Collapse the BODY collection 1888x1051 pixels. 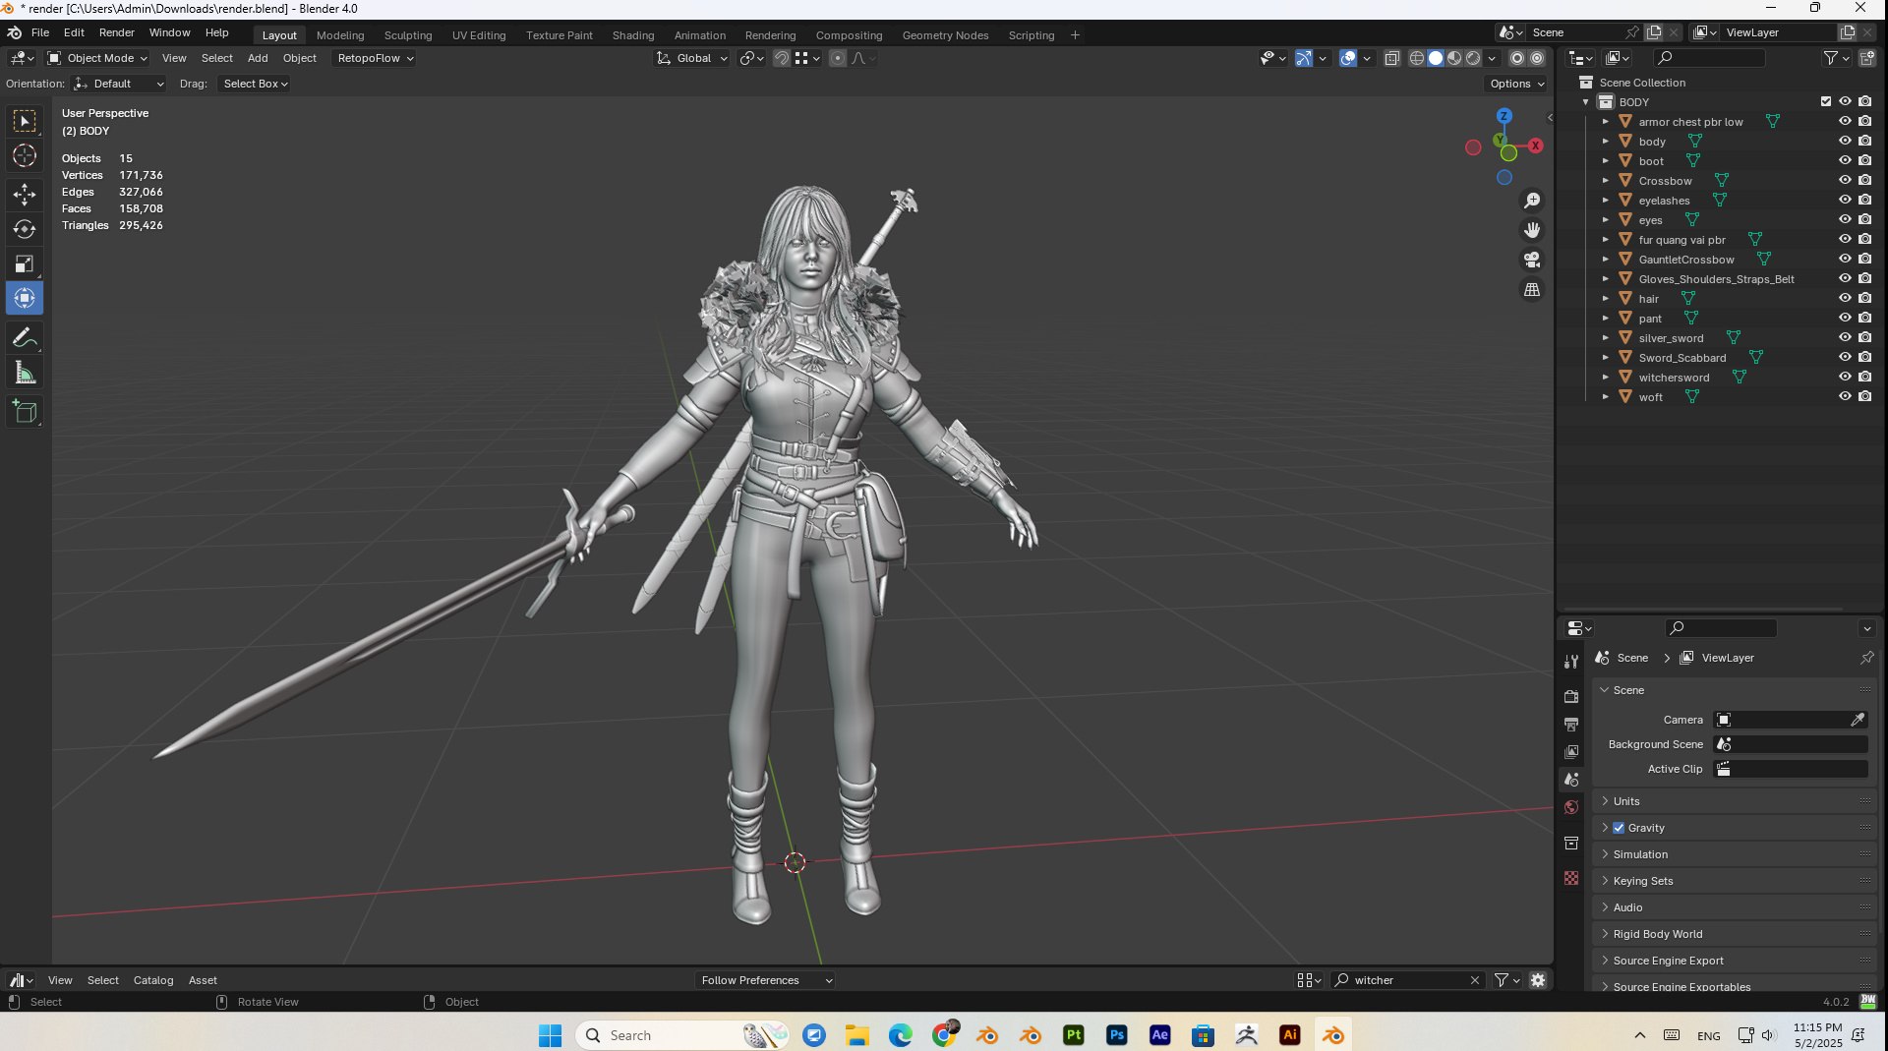tap(1585, 101)
